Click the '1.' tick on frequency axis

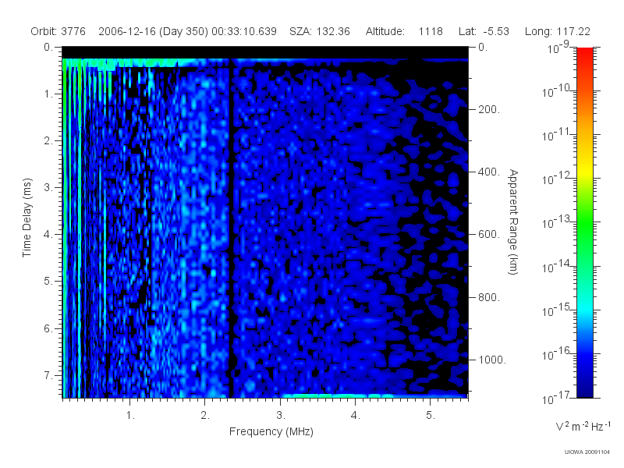pos(130,416)
